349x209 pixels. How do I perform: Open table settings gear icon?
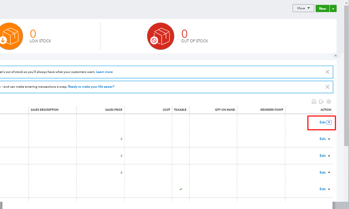(x=329, y=102)
